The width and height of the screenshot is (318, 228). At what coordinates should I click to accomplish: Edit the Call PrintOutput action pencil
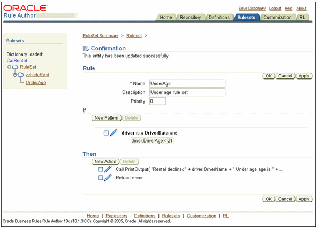click(108, 169)
